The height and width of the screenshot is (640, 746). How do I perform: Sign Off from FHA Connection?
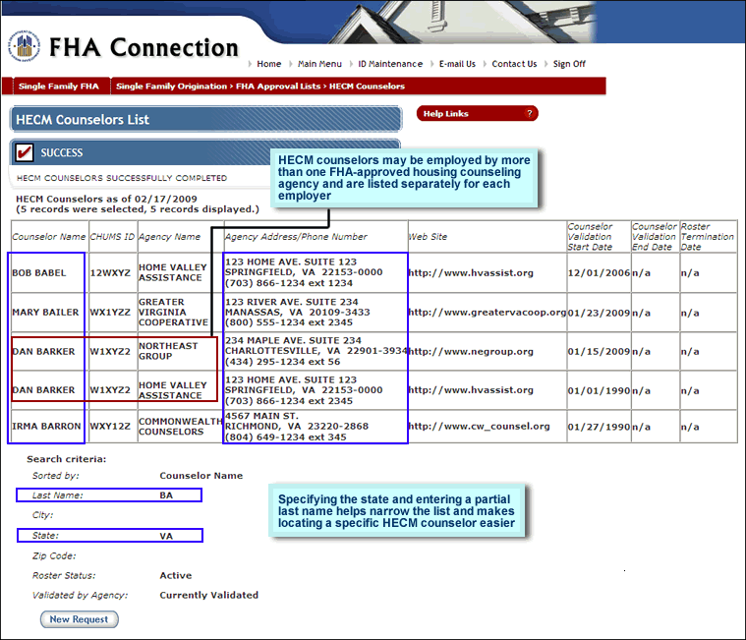[569, 64]
